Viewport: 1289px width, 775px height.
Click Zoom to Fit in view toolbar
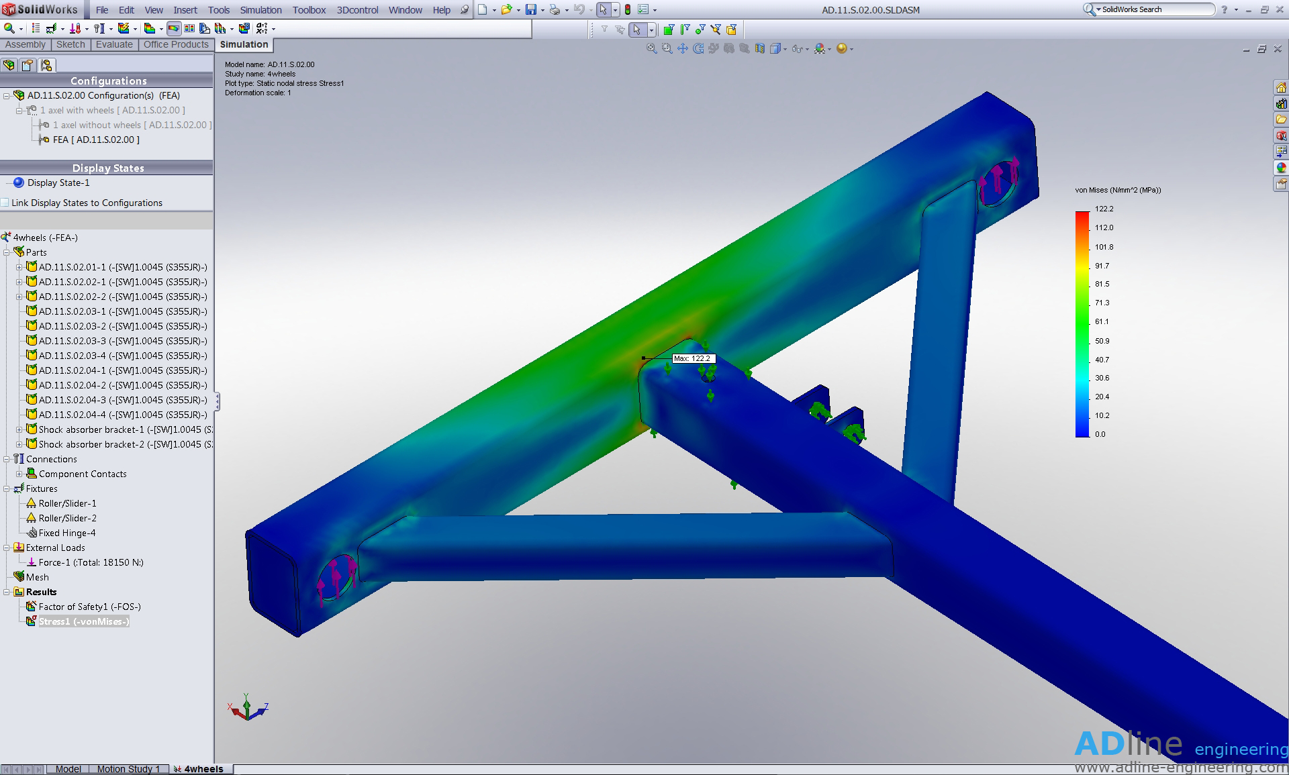click(x=651, y=48)
